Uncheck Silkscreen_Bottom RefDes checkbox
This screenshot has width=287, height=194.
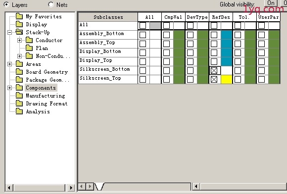[x=214, y=70]
